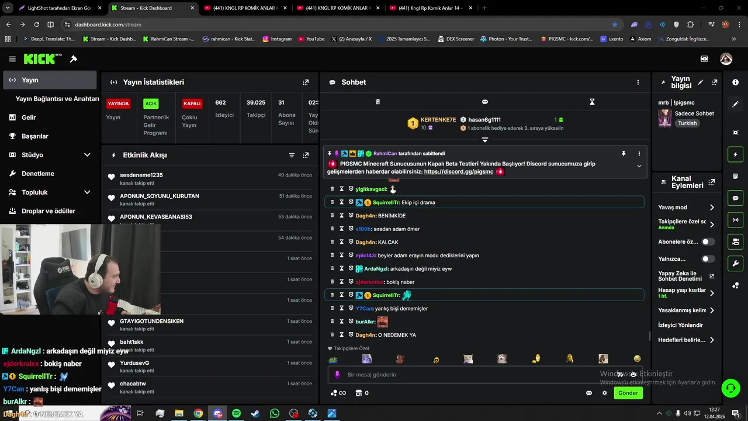Viewport: 748px width, 421px height.
Task: Toggle Abonelere öz... switch
Action: pyautogui.click(x=708, y=241)
